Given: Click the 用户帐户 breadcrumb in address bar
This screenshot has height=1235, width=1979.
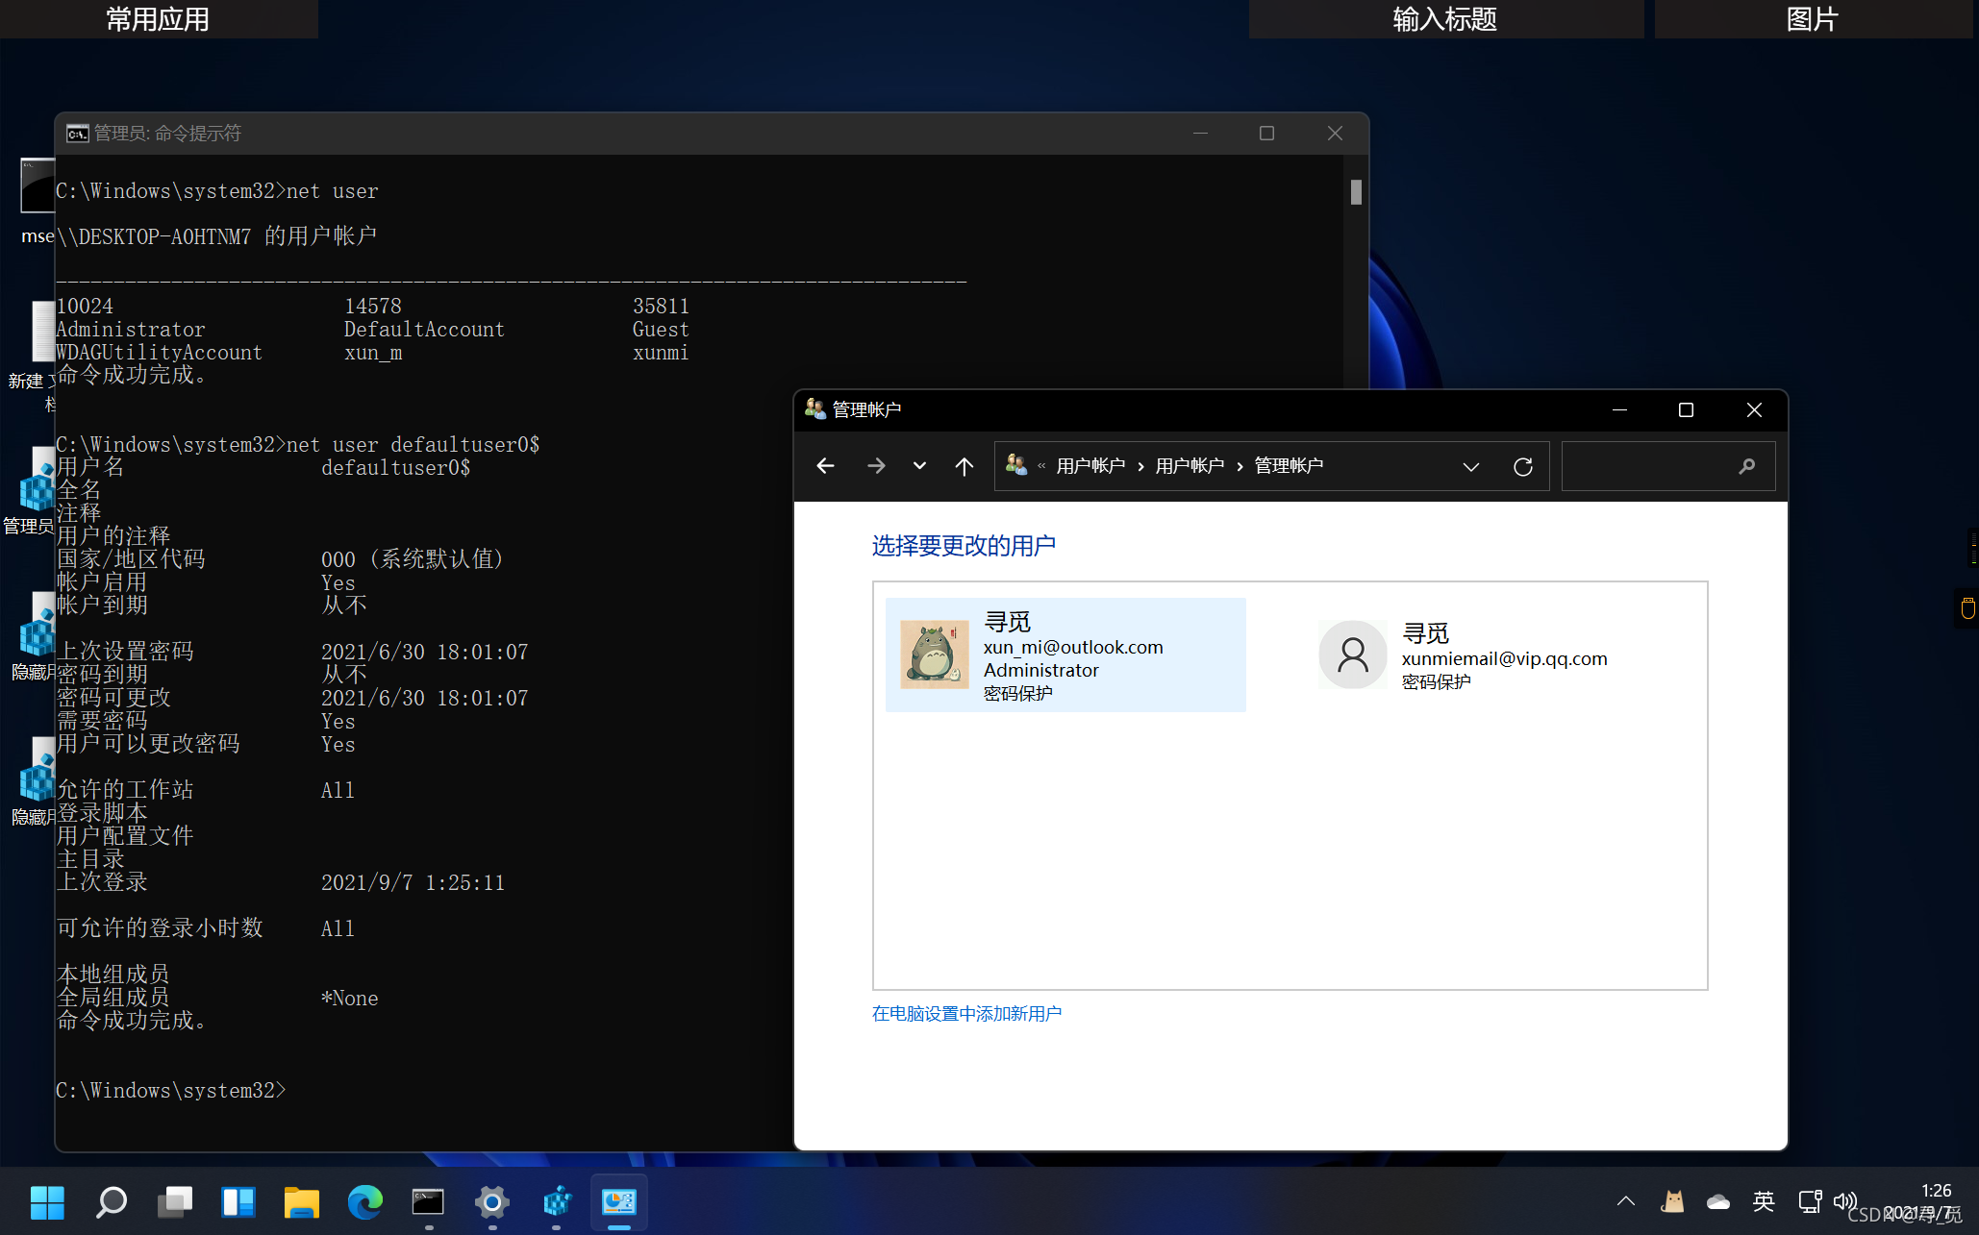Looking at the screenshot, I should [1090, 466].
